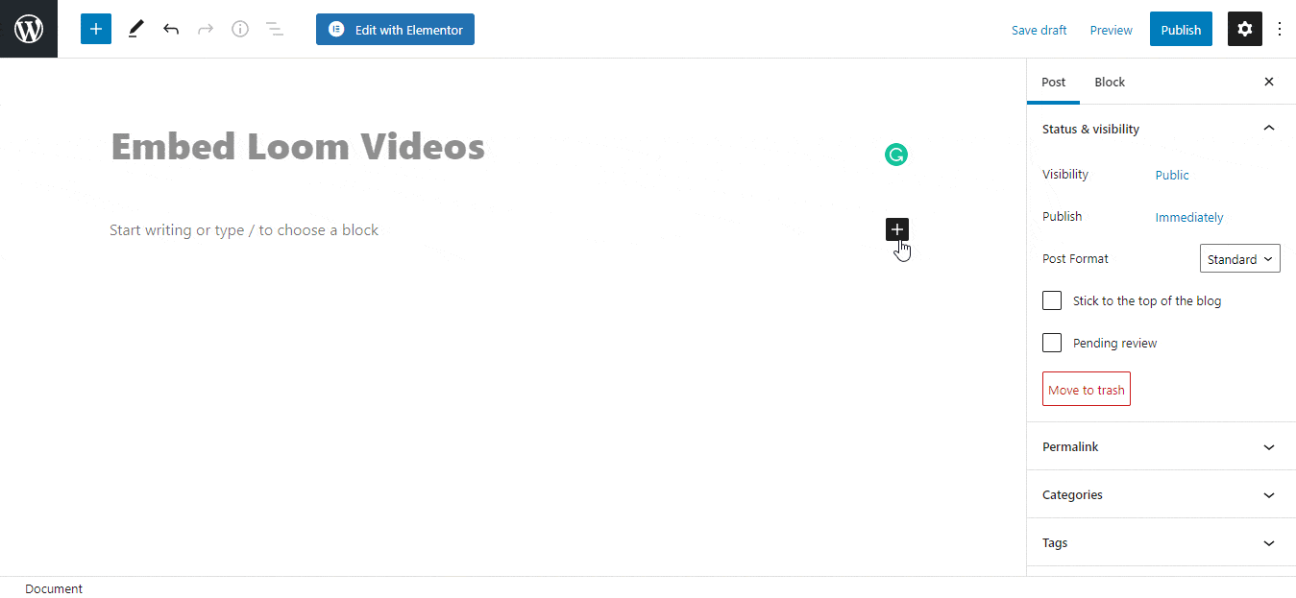Viewport: 1296px width, 598px height.
Task: Click Move to trash button
Action: pos(1087,390)
